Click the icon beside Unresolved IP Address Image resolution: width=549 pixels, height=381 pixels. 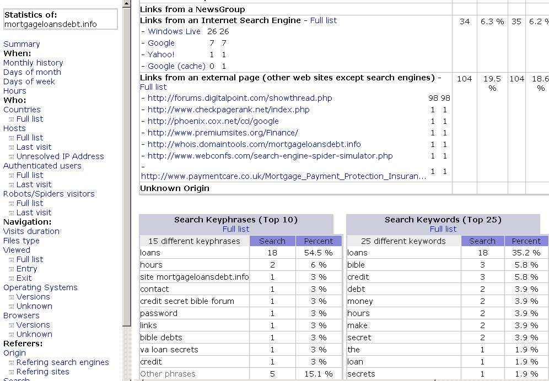(x=11, y=157)
